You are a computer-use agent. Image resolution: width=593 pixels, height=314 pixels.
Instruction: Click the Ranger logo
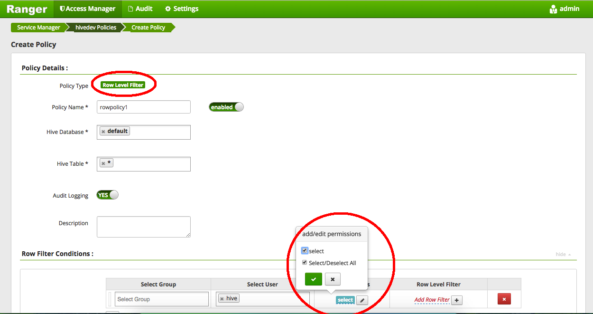[x=26, y=9]
